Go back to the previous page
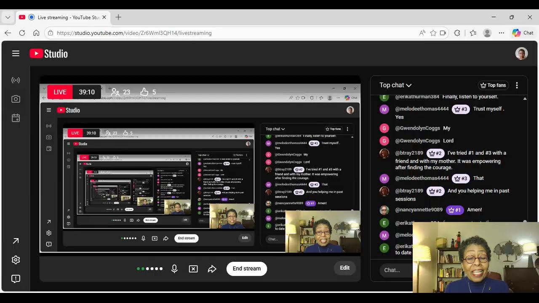 (8, 33)
